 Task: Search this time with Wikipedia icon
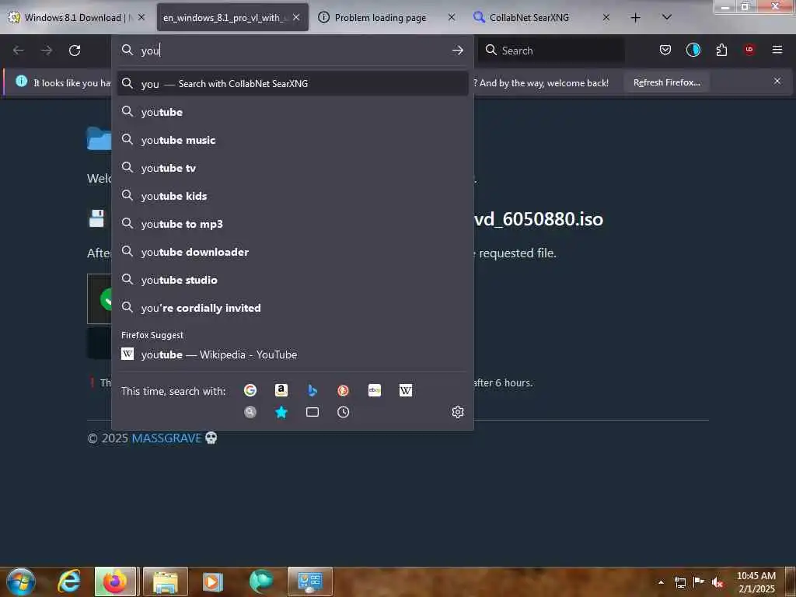(406, 390)
